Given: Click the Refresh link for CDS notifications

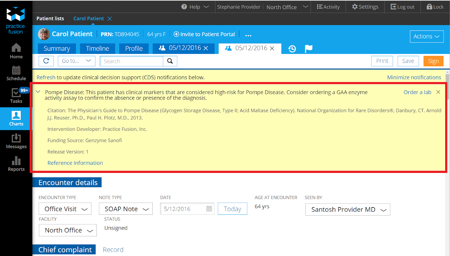Looking at the screenshot, I should (x=46, y=77).
